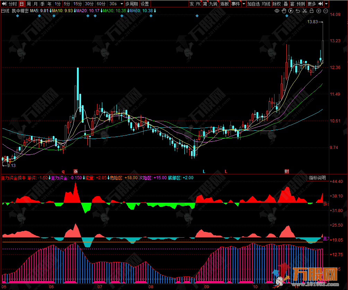Click the 凯中精密 stock name label
The height and width of the screenshot is (290, 348).
(20, 11)
